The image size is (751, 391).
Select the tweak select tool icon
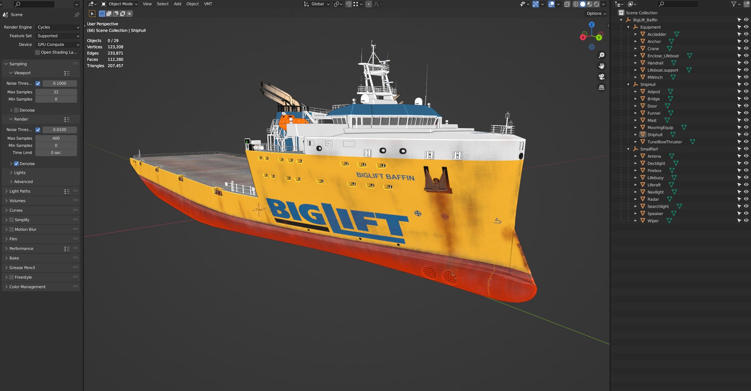(x=92, y=14)
